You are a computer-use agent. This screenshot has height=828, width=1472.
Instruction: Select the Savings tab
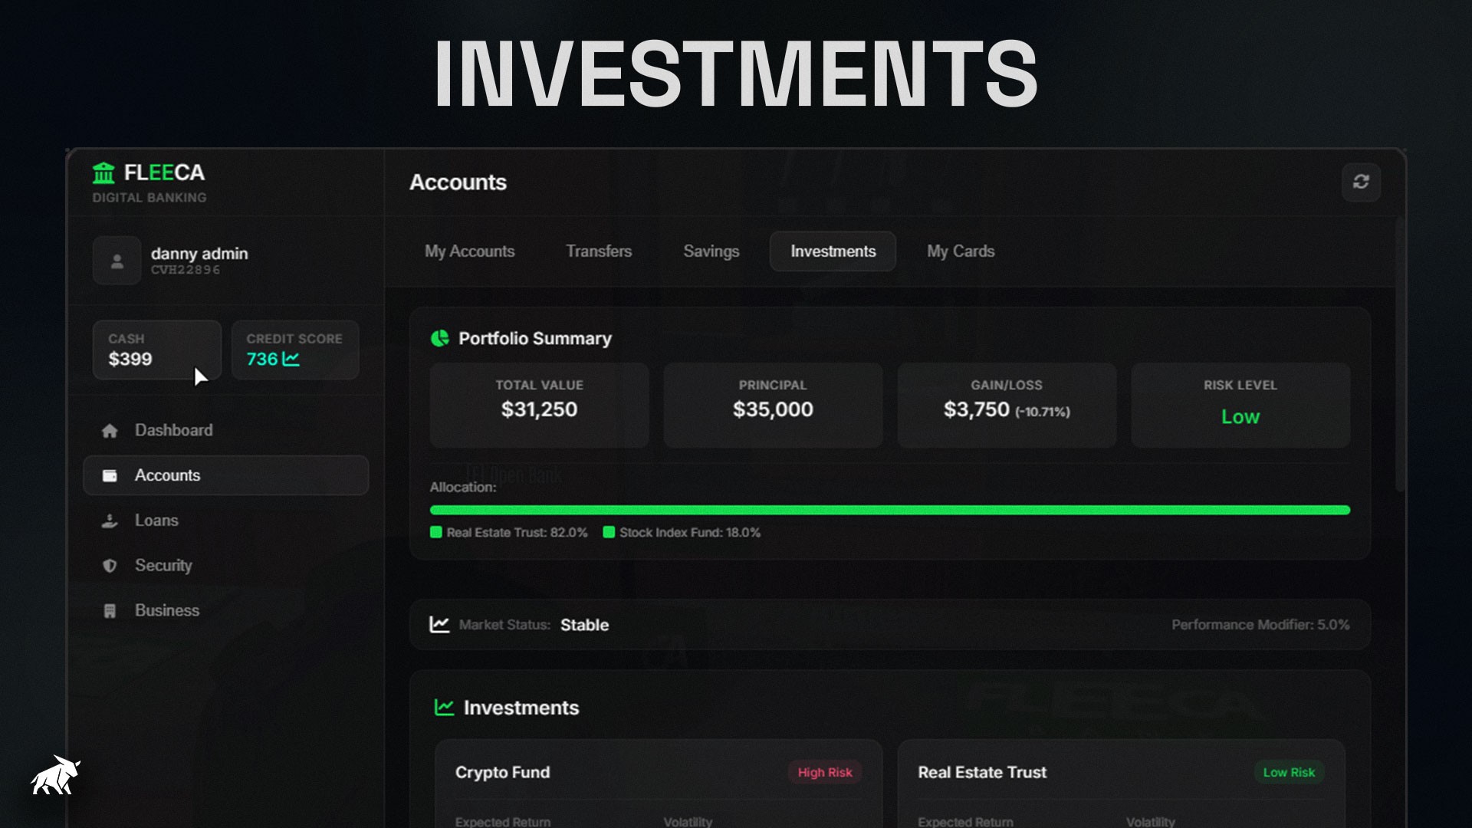711,251
